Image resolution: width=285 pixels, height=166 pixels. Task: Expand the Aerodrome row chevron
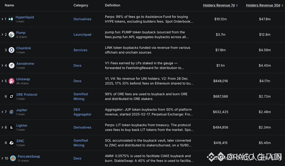[2, 65]
